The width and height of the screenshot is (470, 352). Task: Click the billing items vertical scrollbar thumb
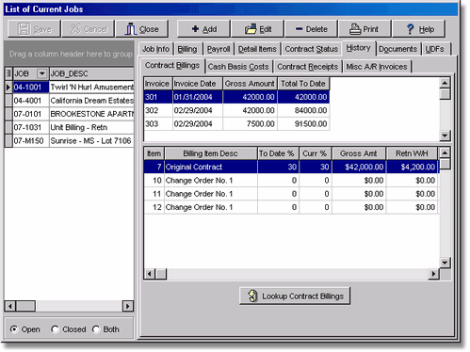445,164
